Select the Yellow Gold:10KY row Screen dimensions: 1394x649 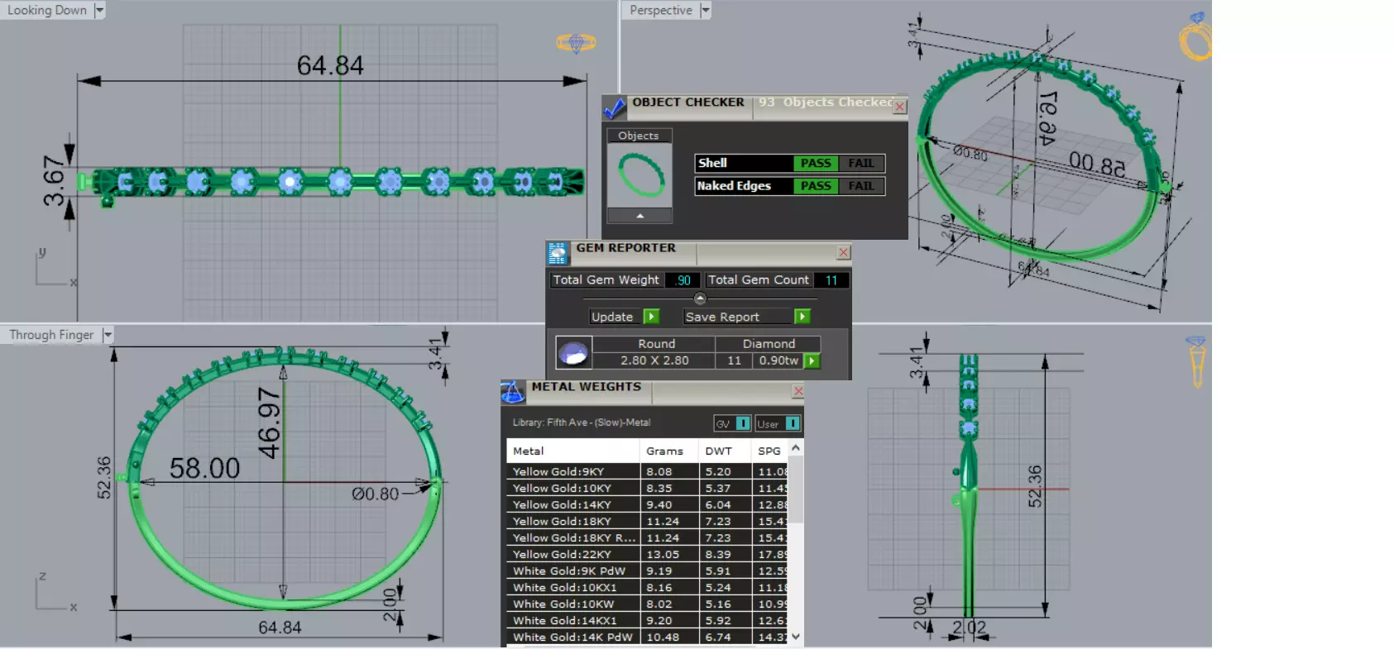(647, 488)
